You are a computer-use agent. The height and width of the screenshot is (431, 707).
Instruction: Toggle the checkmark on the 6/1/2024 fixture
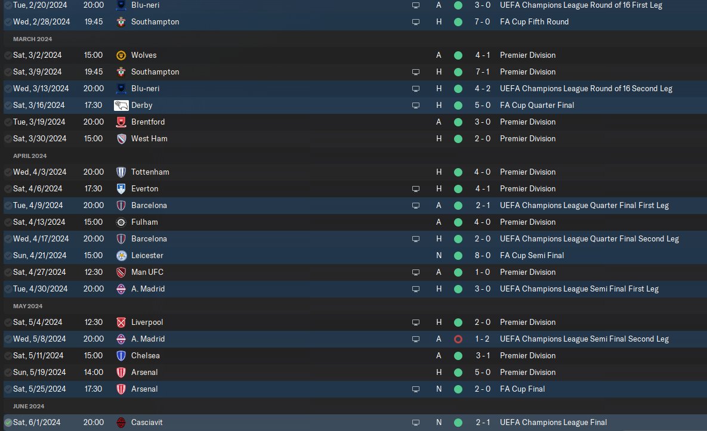pos(8,423)
